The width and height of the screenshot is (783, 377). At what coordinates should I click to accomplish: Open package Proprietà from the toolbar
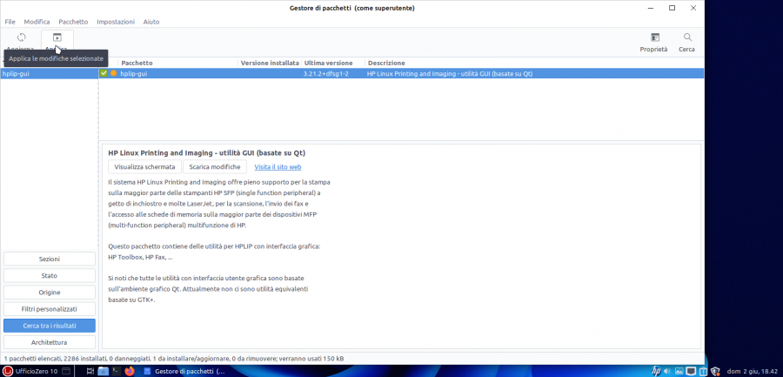(x=653, y=41)
